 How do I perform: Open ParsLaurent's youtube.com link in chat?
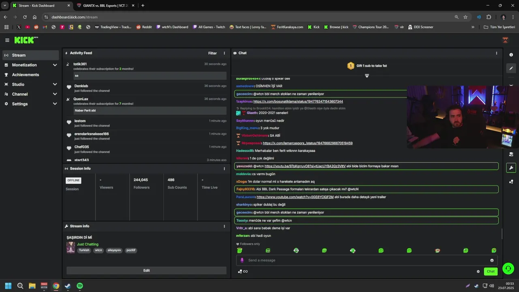(295, 197)
